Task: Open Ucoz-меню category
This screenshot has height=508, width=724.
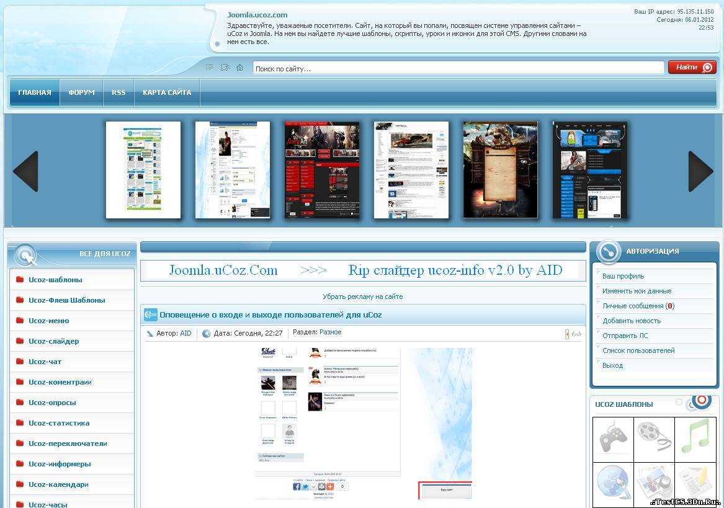Action: coord(48,321)
